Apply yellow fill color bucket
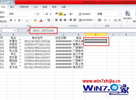Viewport: 136px width, 100px height. 35,20
